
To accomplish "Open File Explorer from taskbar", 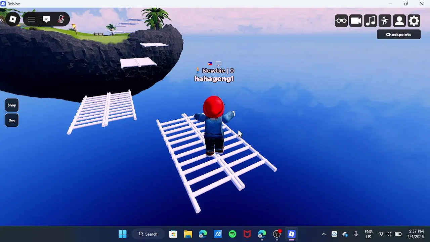I will 188,234.
